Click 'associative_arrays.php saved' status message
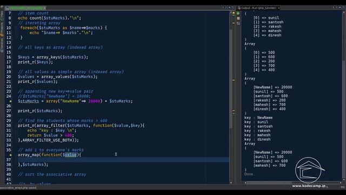Image resolution: width=346 pixels, height=195 pixels. click(18, 188)
